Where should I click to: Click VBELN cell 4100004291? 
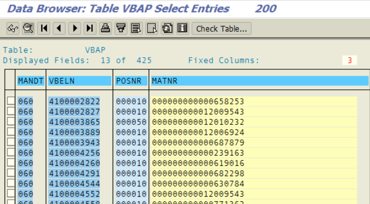[x=74, y=173]
